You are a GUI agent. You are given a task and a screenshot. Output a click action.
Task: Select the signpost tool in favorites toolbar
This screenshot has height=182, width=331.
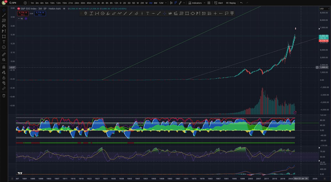pyautogui.click(x=232, y=13)
